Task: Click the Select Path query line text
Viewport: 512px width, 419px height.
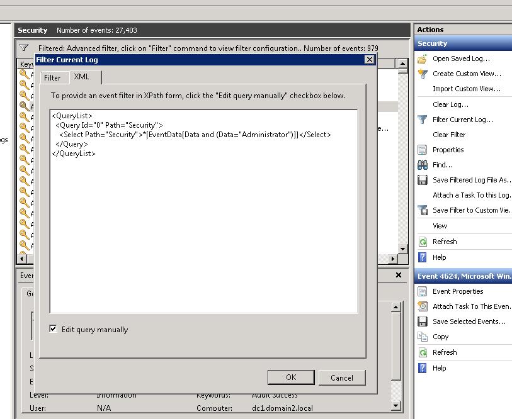Action: coord(195,135)
